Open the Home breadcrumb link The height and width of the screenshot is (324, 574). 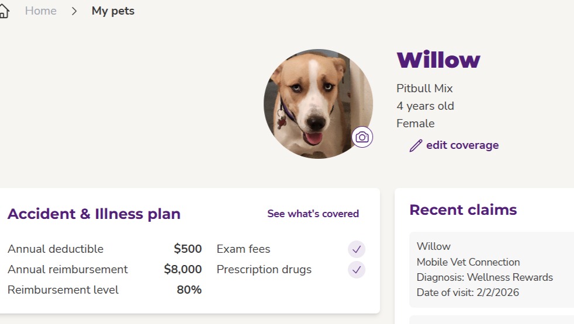coord(41,11)
